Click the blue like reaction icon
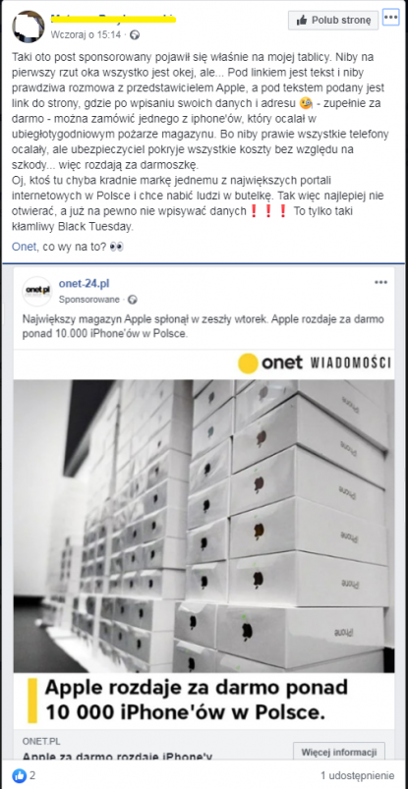 tap(19, 775)
